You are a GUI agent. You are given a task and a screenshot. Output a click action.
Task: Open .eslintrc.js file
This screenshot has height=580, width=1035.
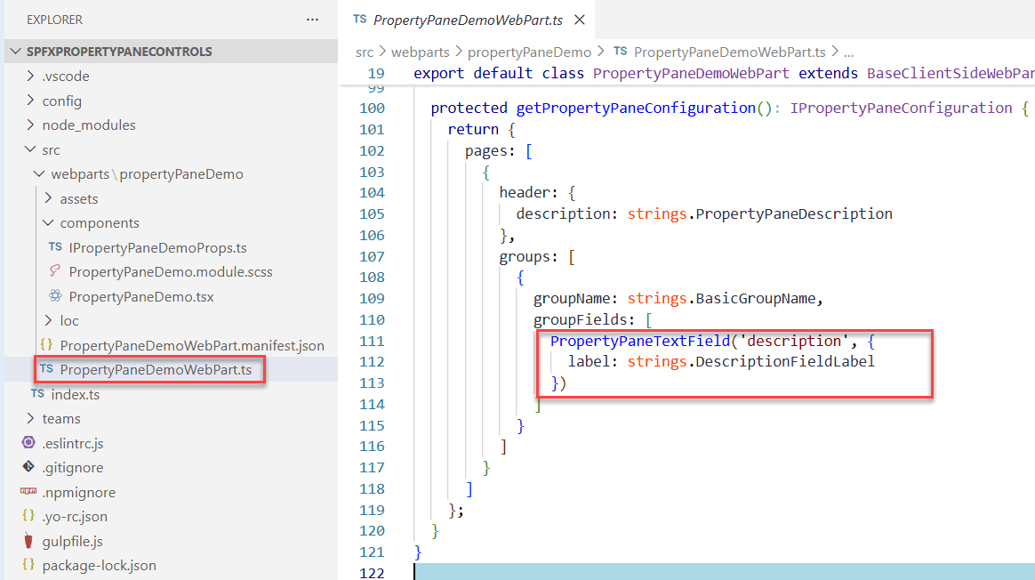point(73,443)
